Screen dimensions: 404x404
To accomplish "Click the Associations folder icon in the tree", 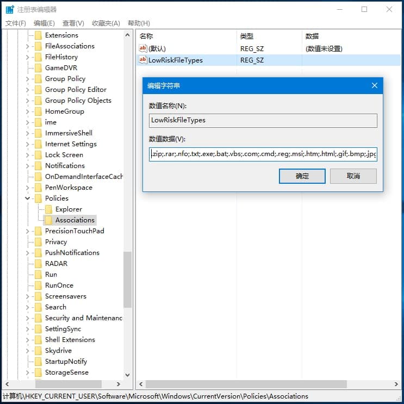I will 48,220.
